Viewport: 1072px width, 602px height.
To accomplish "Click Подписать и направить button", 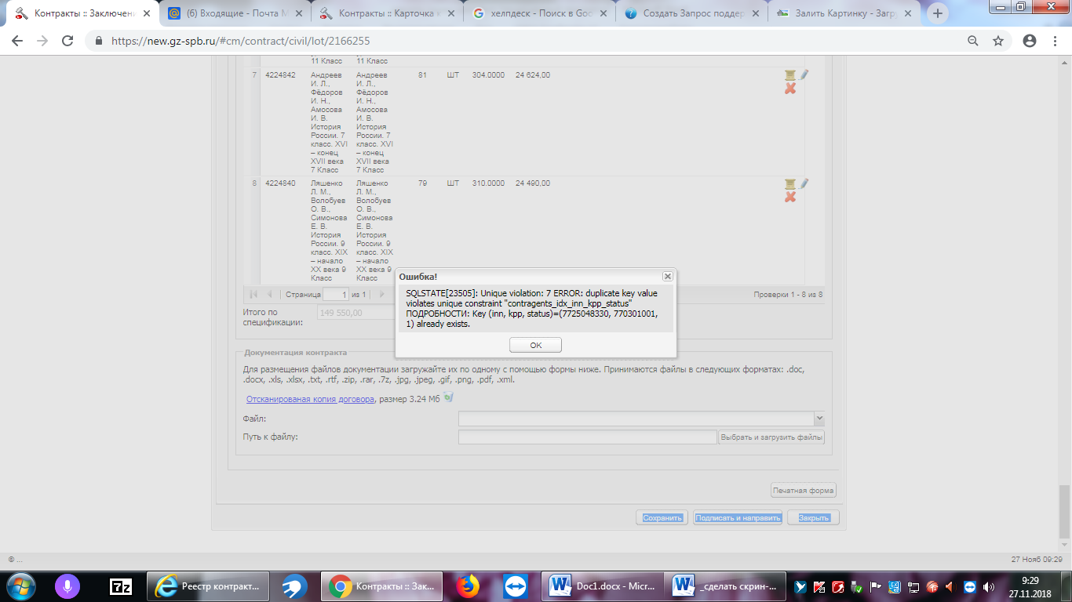I will (x=738, y=517).
